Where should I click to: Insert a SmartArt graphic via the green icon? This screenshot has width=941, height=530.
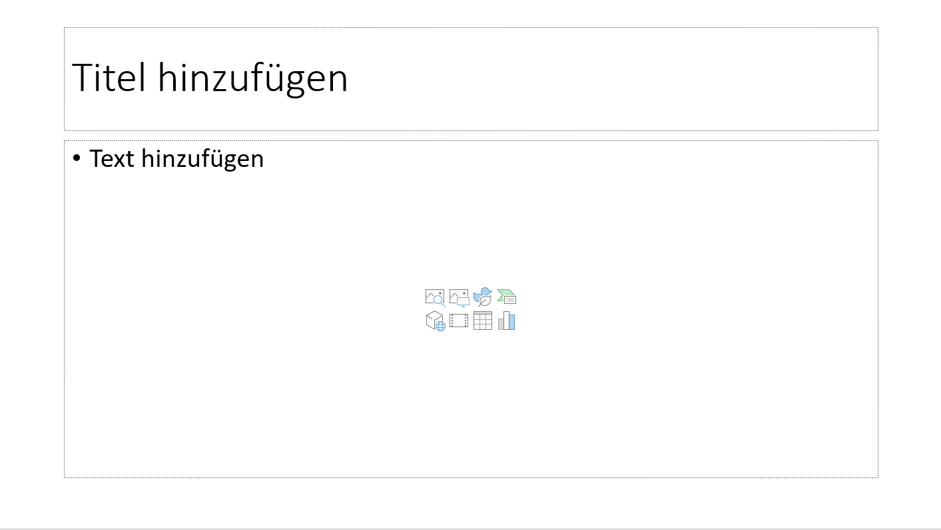[507, 297]
